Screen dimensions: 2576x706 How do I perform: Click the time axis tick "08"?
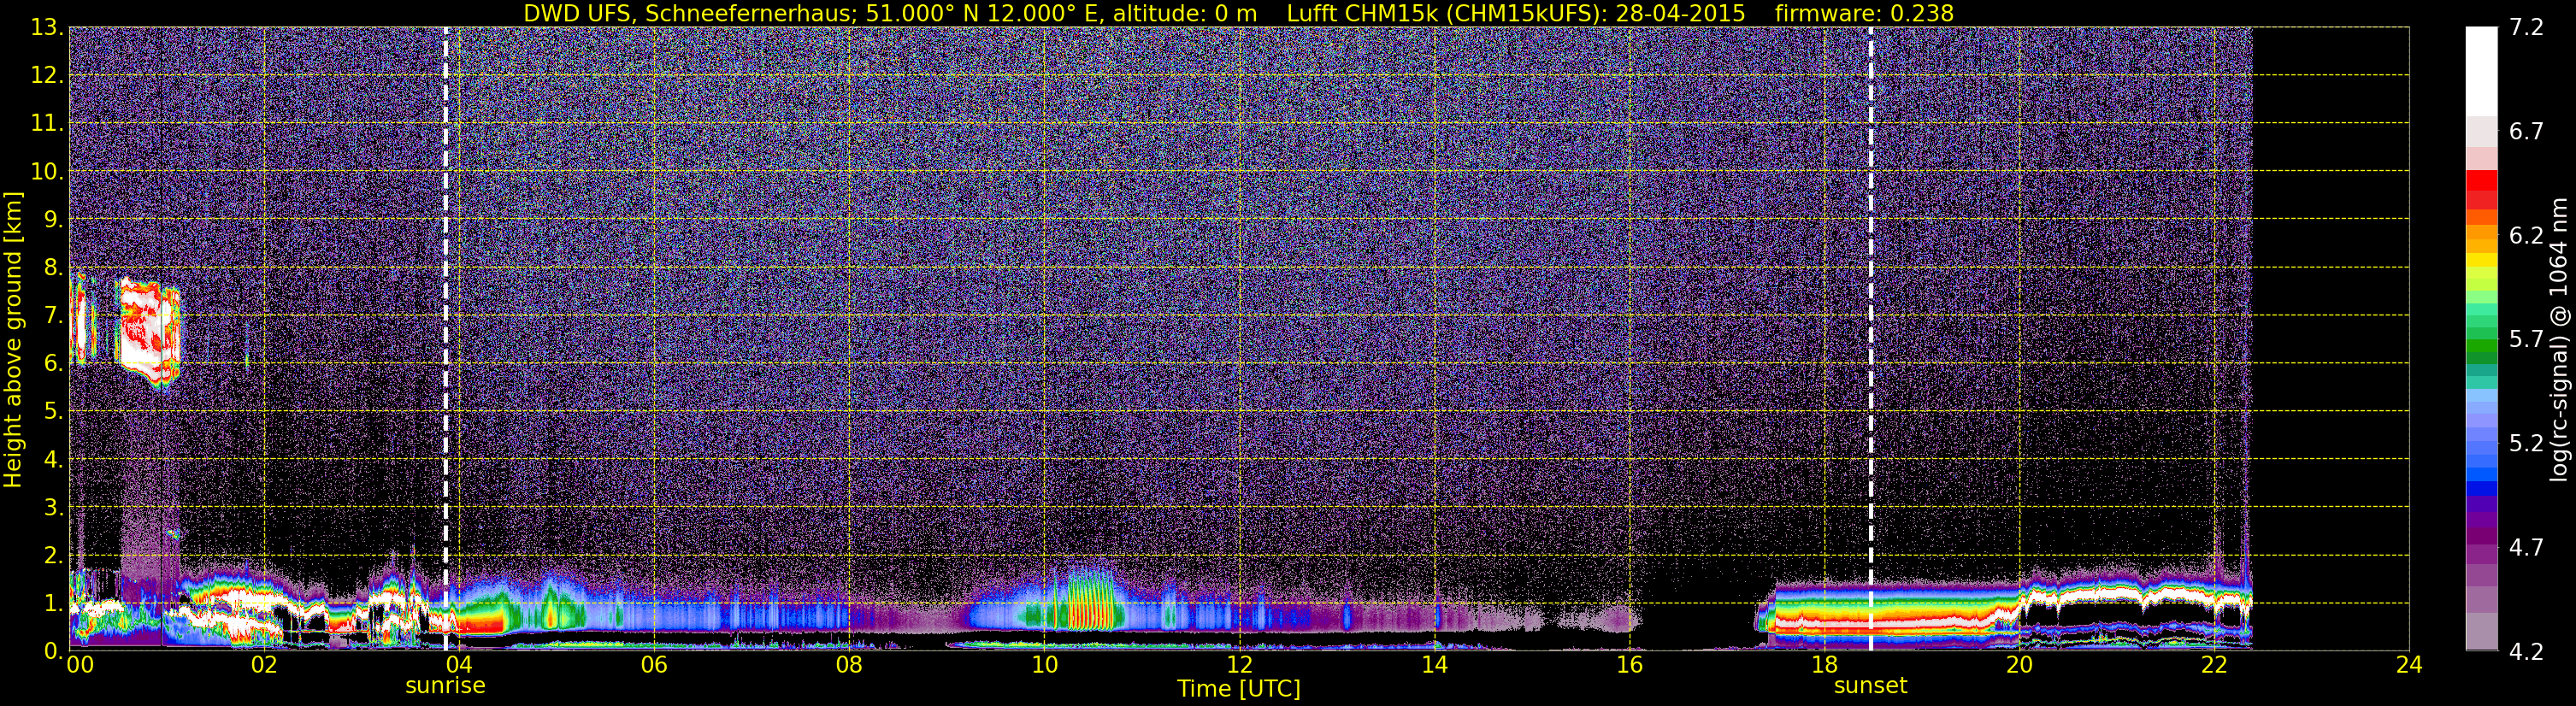849,666
